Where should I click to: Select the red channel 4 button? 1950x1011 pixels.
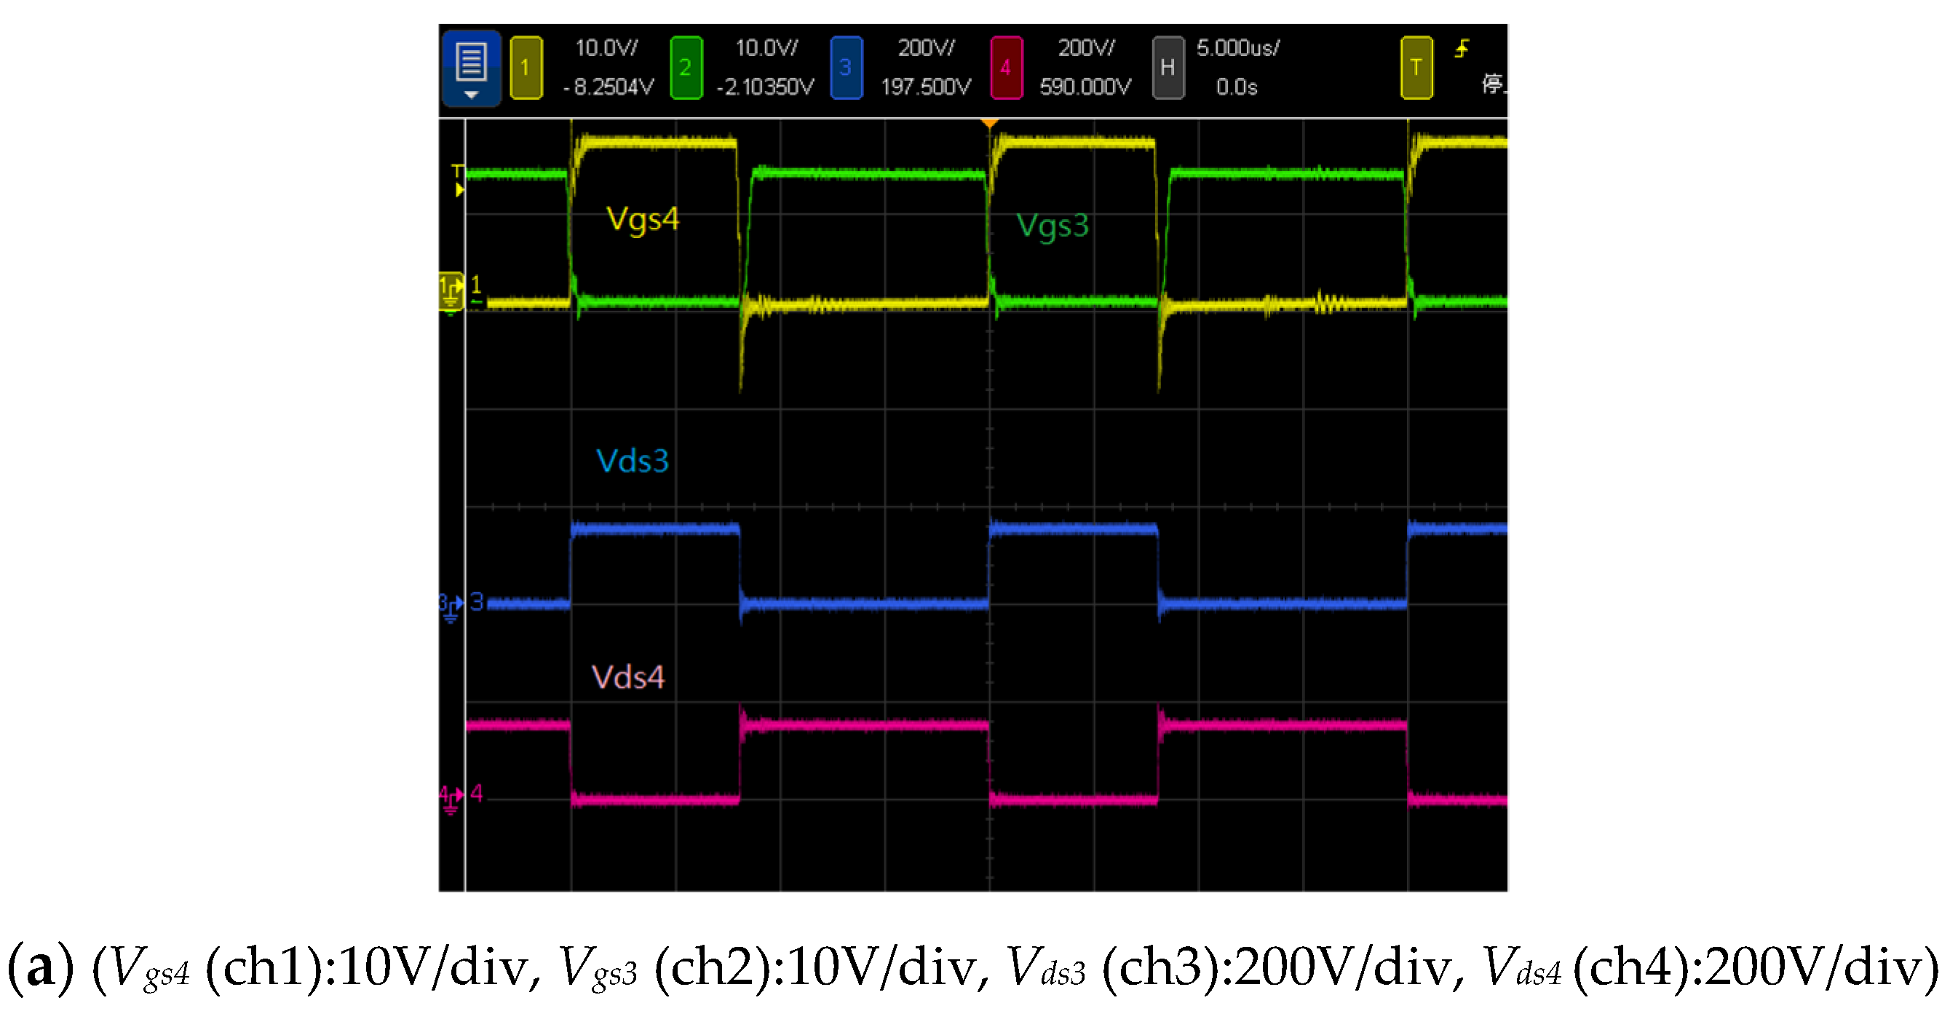click(x=1006, y=68)
